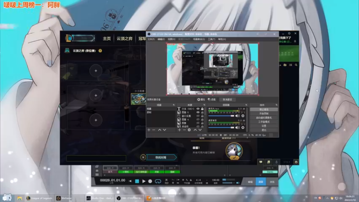This screenshot has width=359, height=202.
Task: Click the 滤镜 filters icon above panels
Action: (x=212, y=99)
